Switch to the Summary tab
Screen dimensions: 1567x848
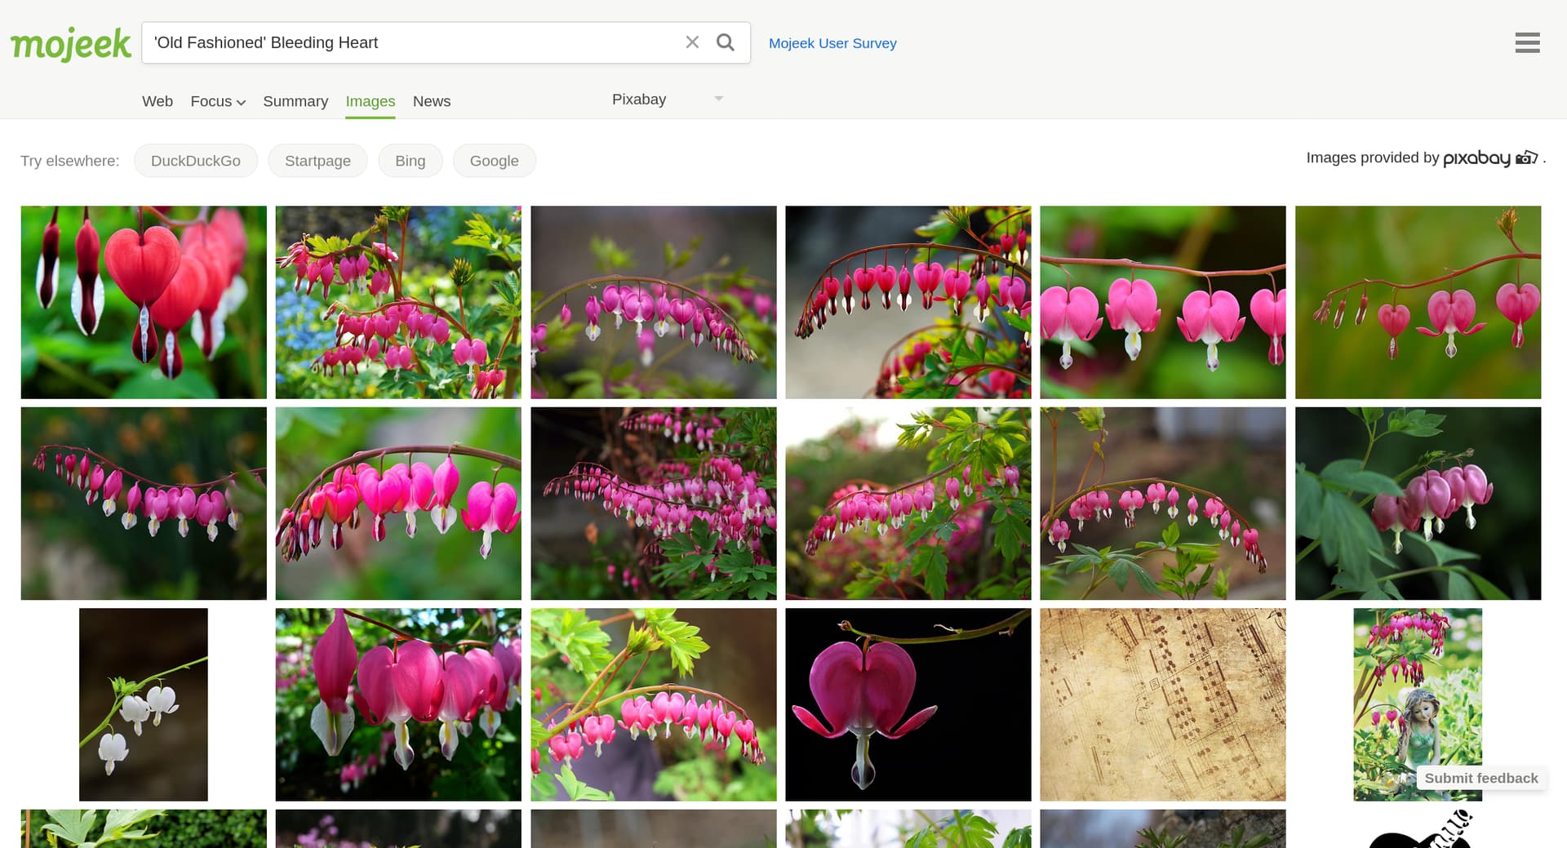point(295,101)
